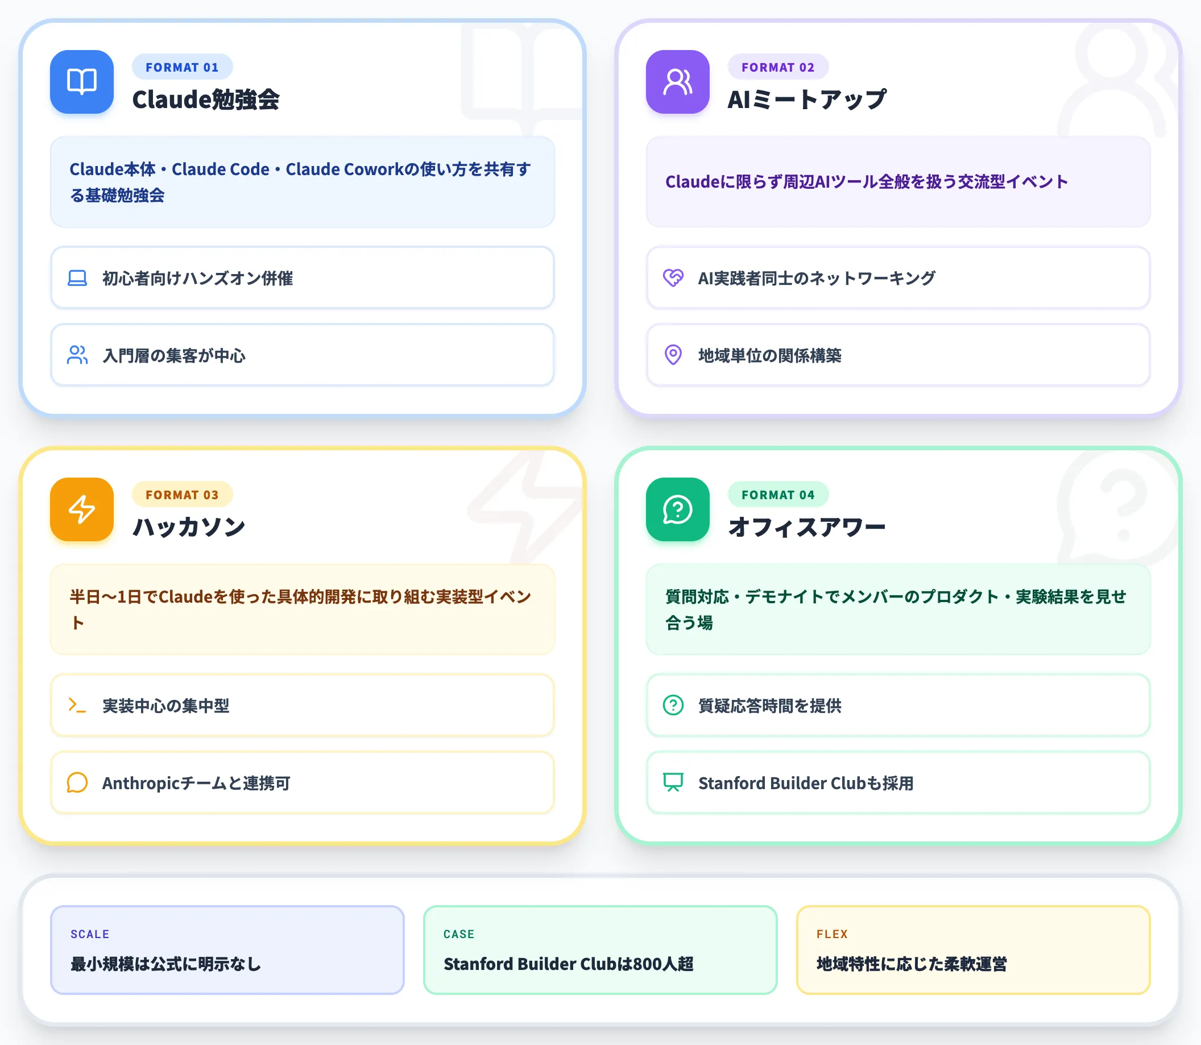This screenshot has width=1201, height=1045.
Task: Click the green question bubble icon for オフィスアワー
Action: tap(677, 509)
